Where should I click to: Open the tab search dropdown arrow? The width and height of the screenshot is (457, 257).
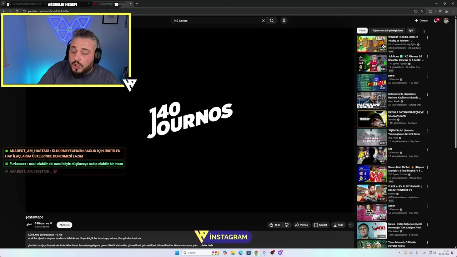[x=3, y=4]
